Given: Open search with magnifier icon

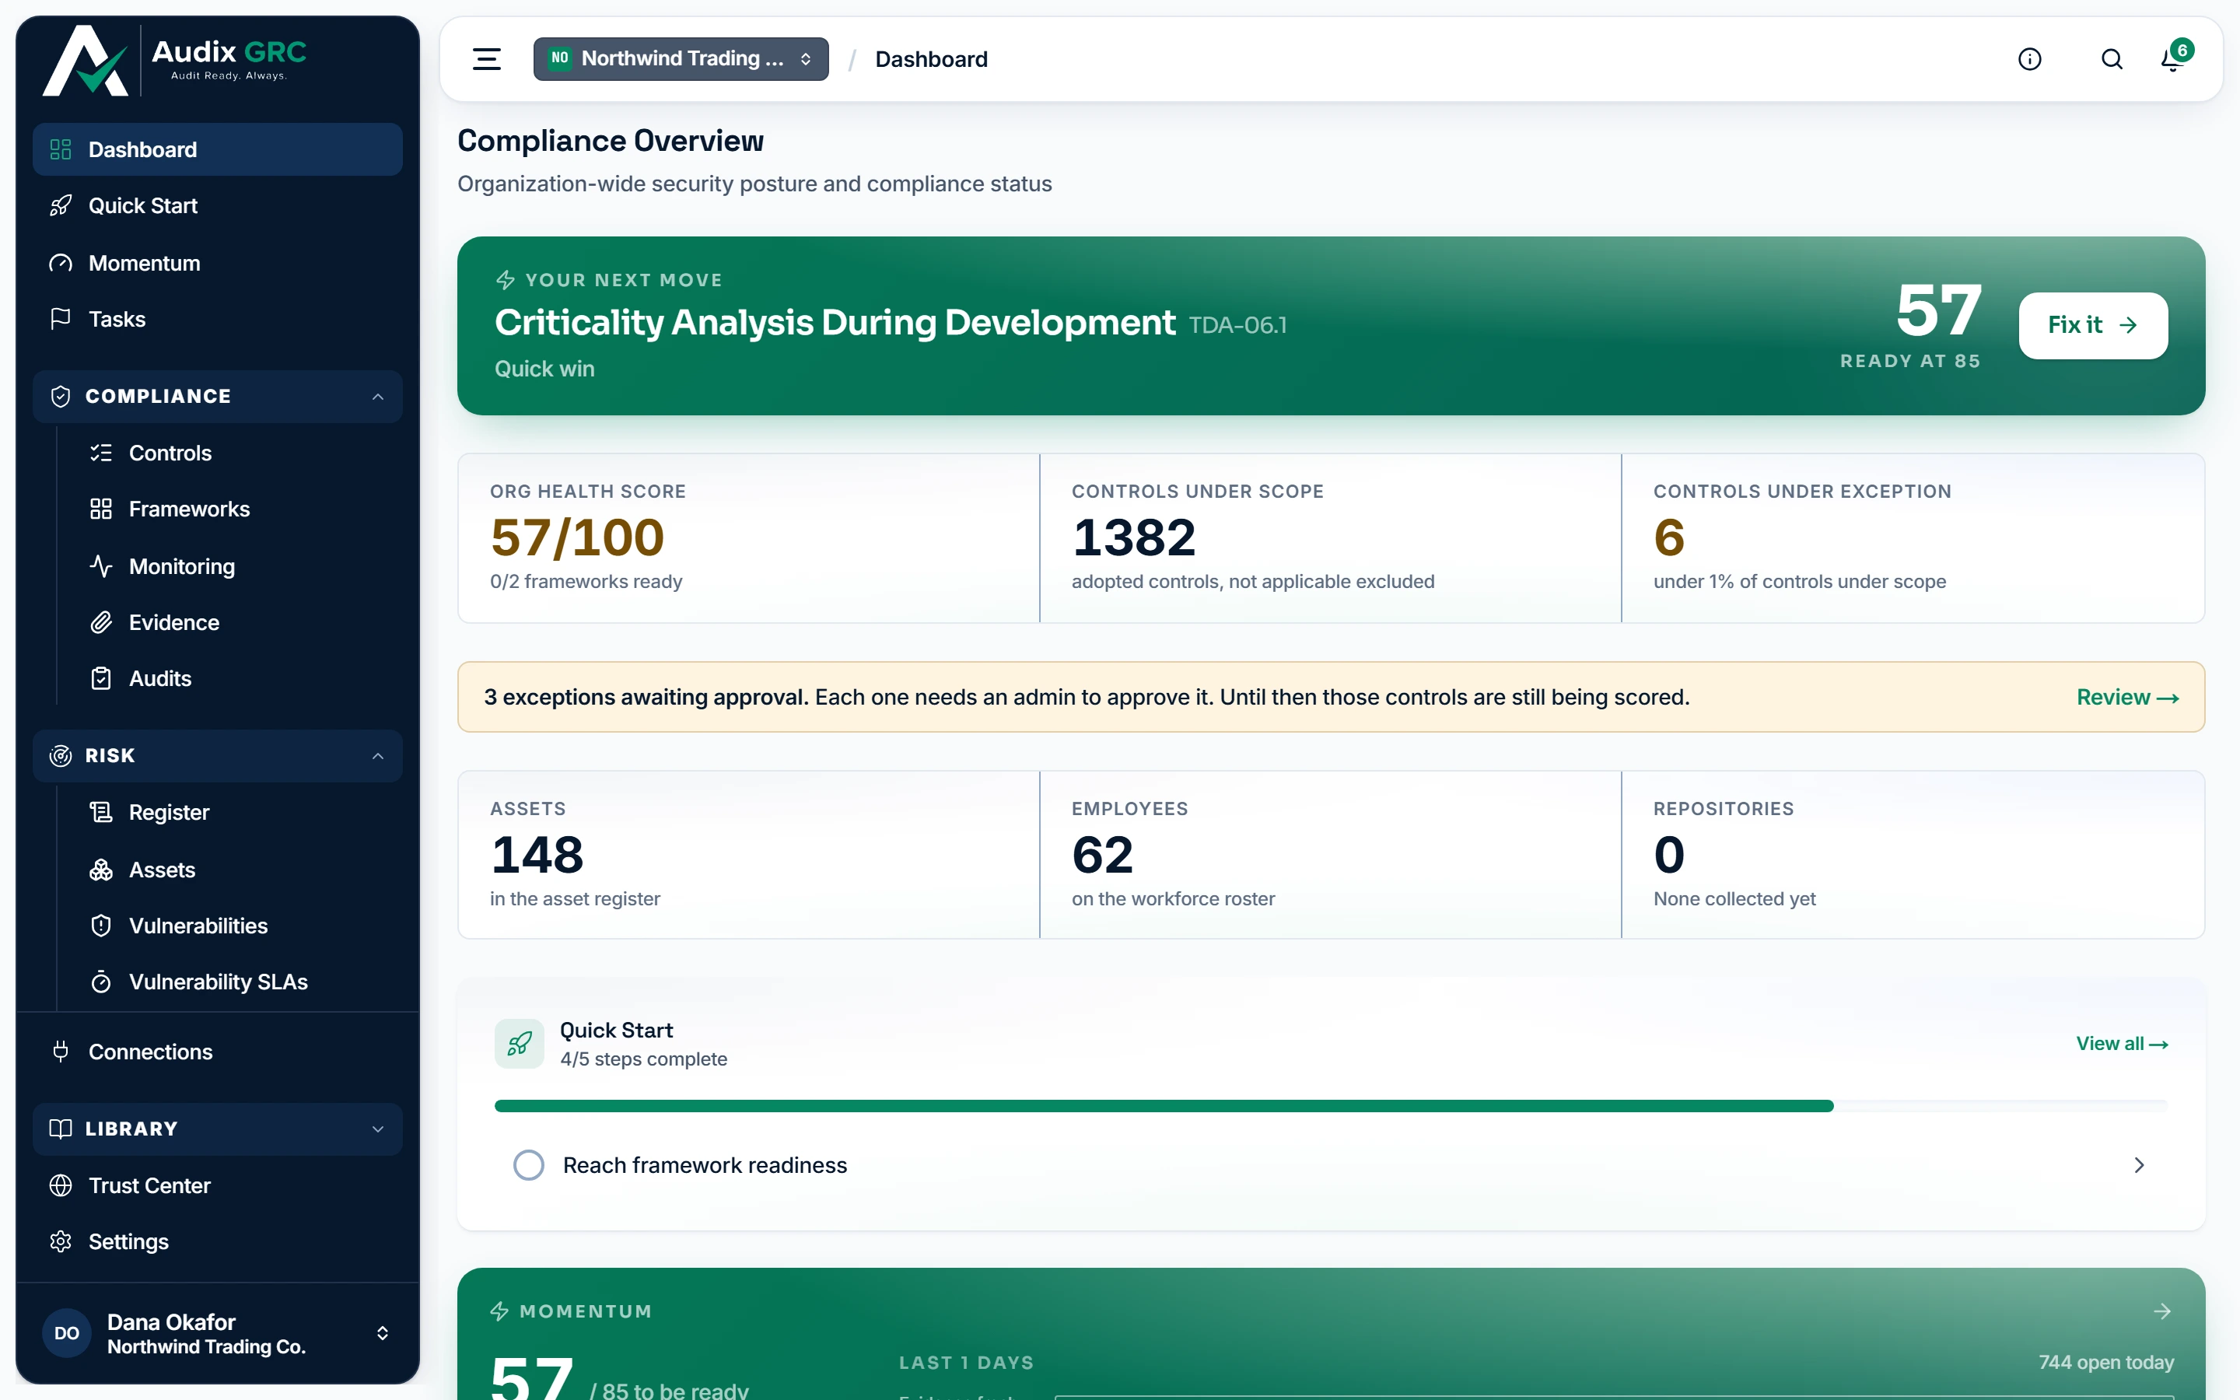Looking at the screenshot, I should [2112, 59].
